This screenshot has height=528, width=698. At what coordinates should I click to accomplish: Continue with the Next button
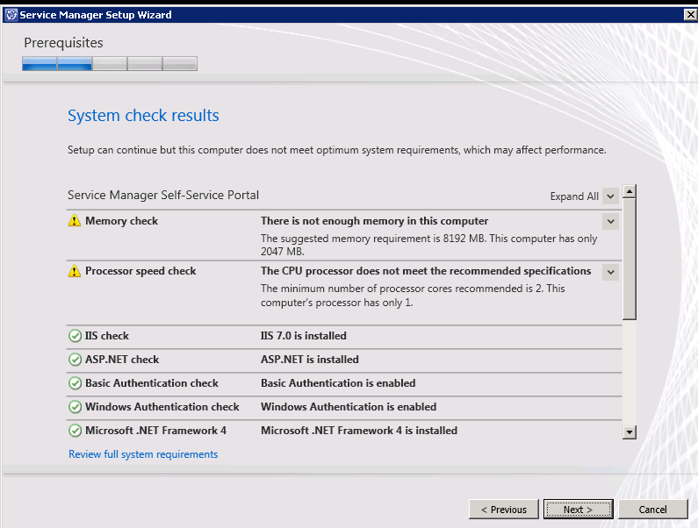tap(579, 510)
